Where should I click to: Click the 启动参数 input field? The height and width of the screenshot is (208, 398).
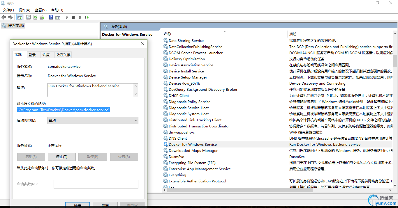[96, 184]
